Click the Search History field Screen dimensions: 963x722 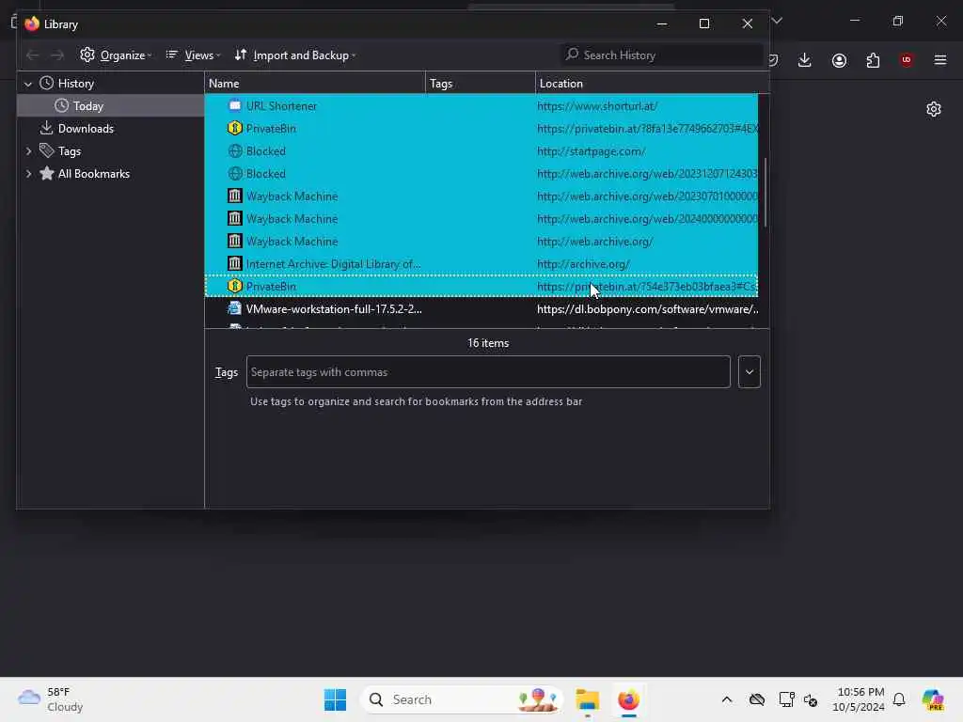tap(662, 55)
